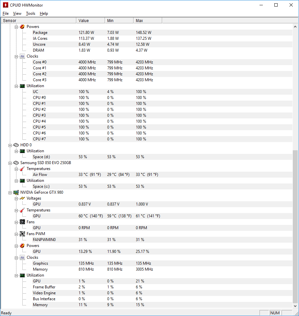This screenshot has width=299, height=316.
Task: Click the GPU Clocks waveform icon
Action: tap(22, 257)
